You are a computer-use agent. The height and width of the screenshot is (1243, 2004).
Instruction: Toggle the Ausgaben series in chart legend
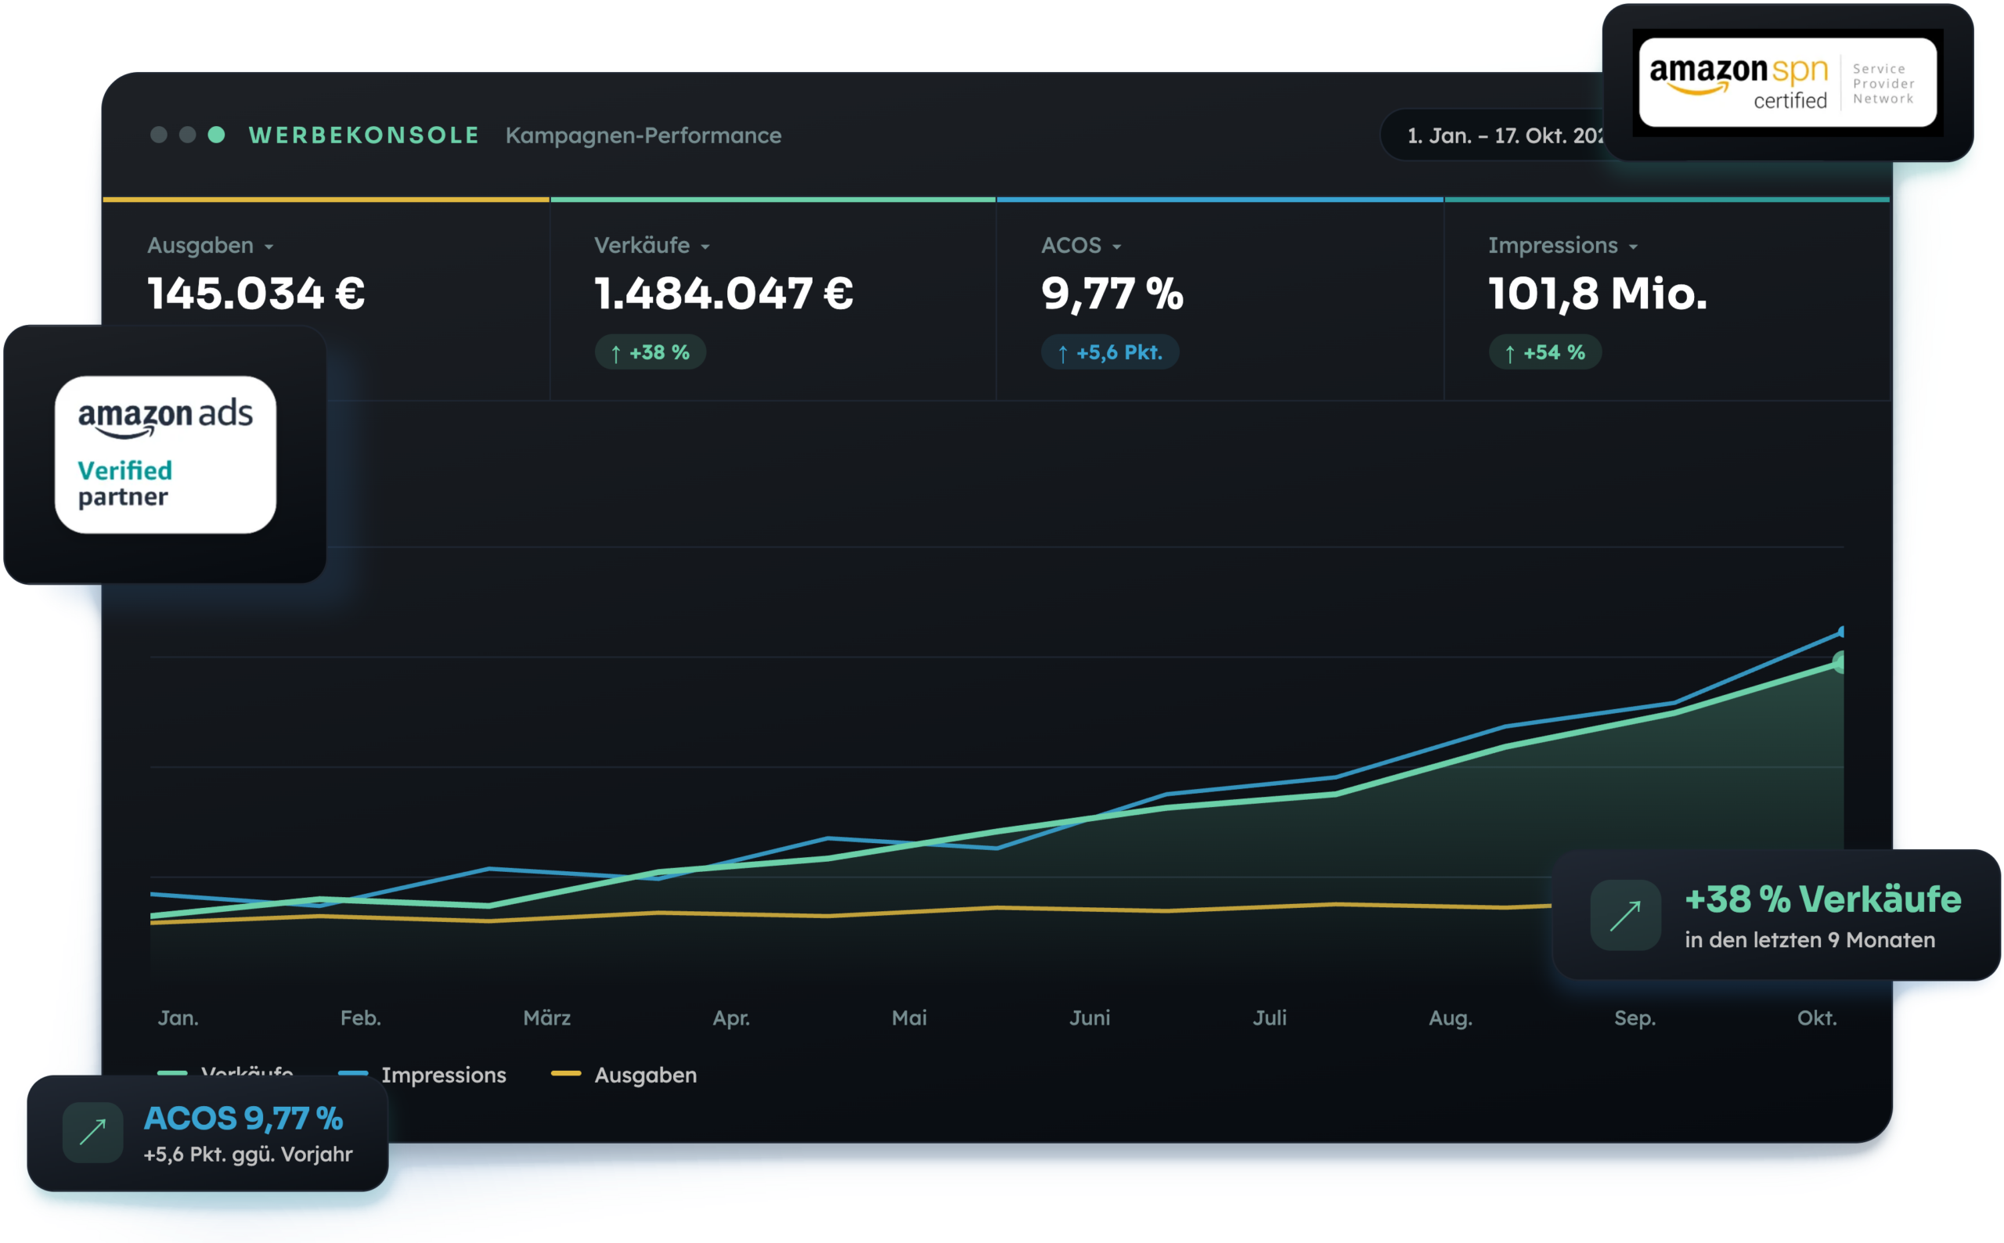click(x=624, y=1075)
